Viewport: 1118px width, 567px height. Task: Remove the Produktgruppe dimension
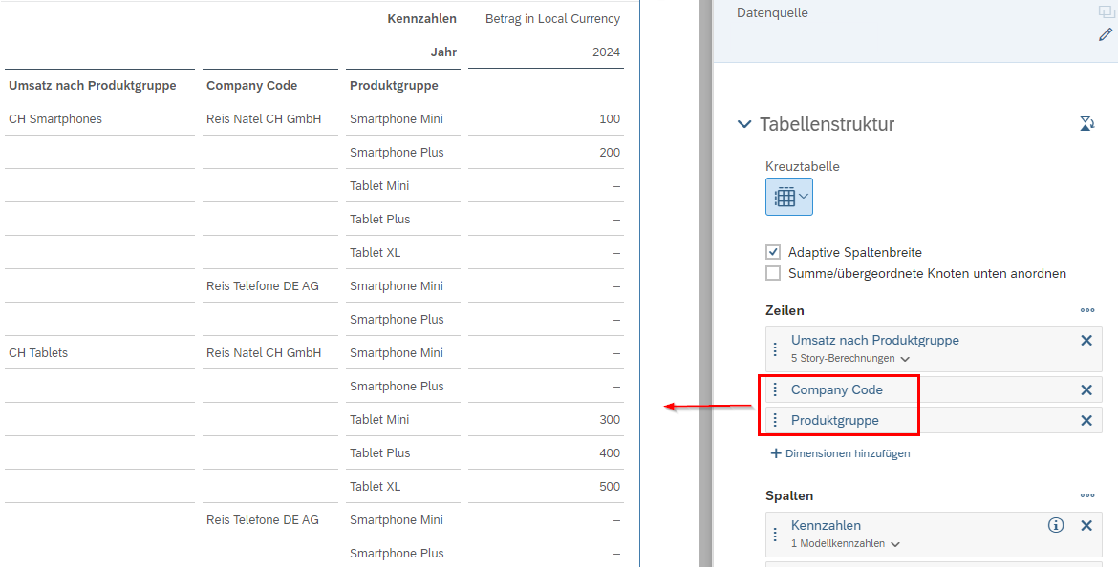[1086, 420]
